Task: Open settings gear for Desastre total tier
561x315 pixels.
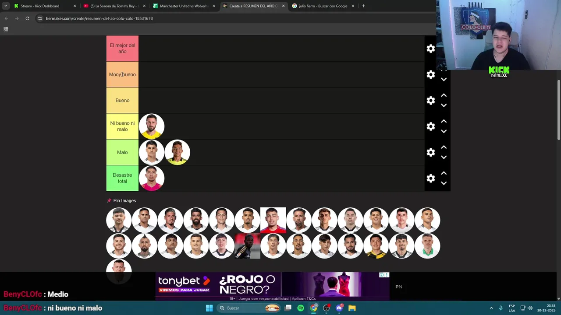Action: [431, 178]
